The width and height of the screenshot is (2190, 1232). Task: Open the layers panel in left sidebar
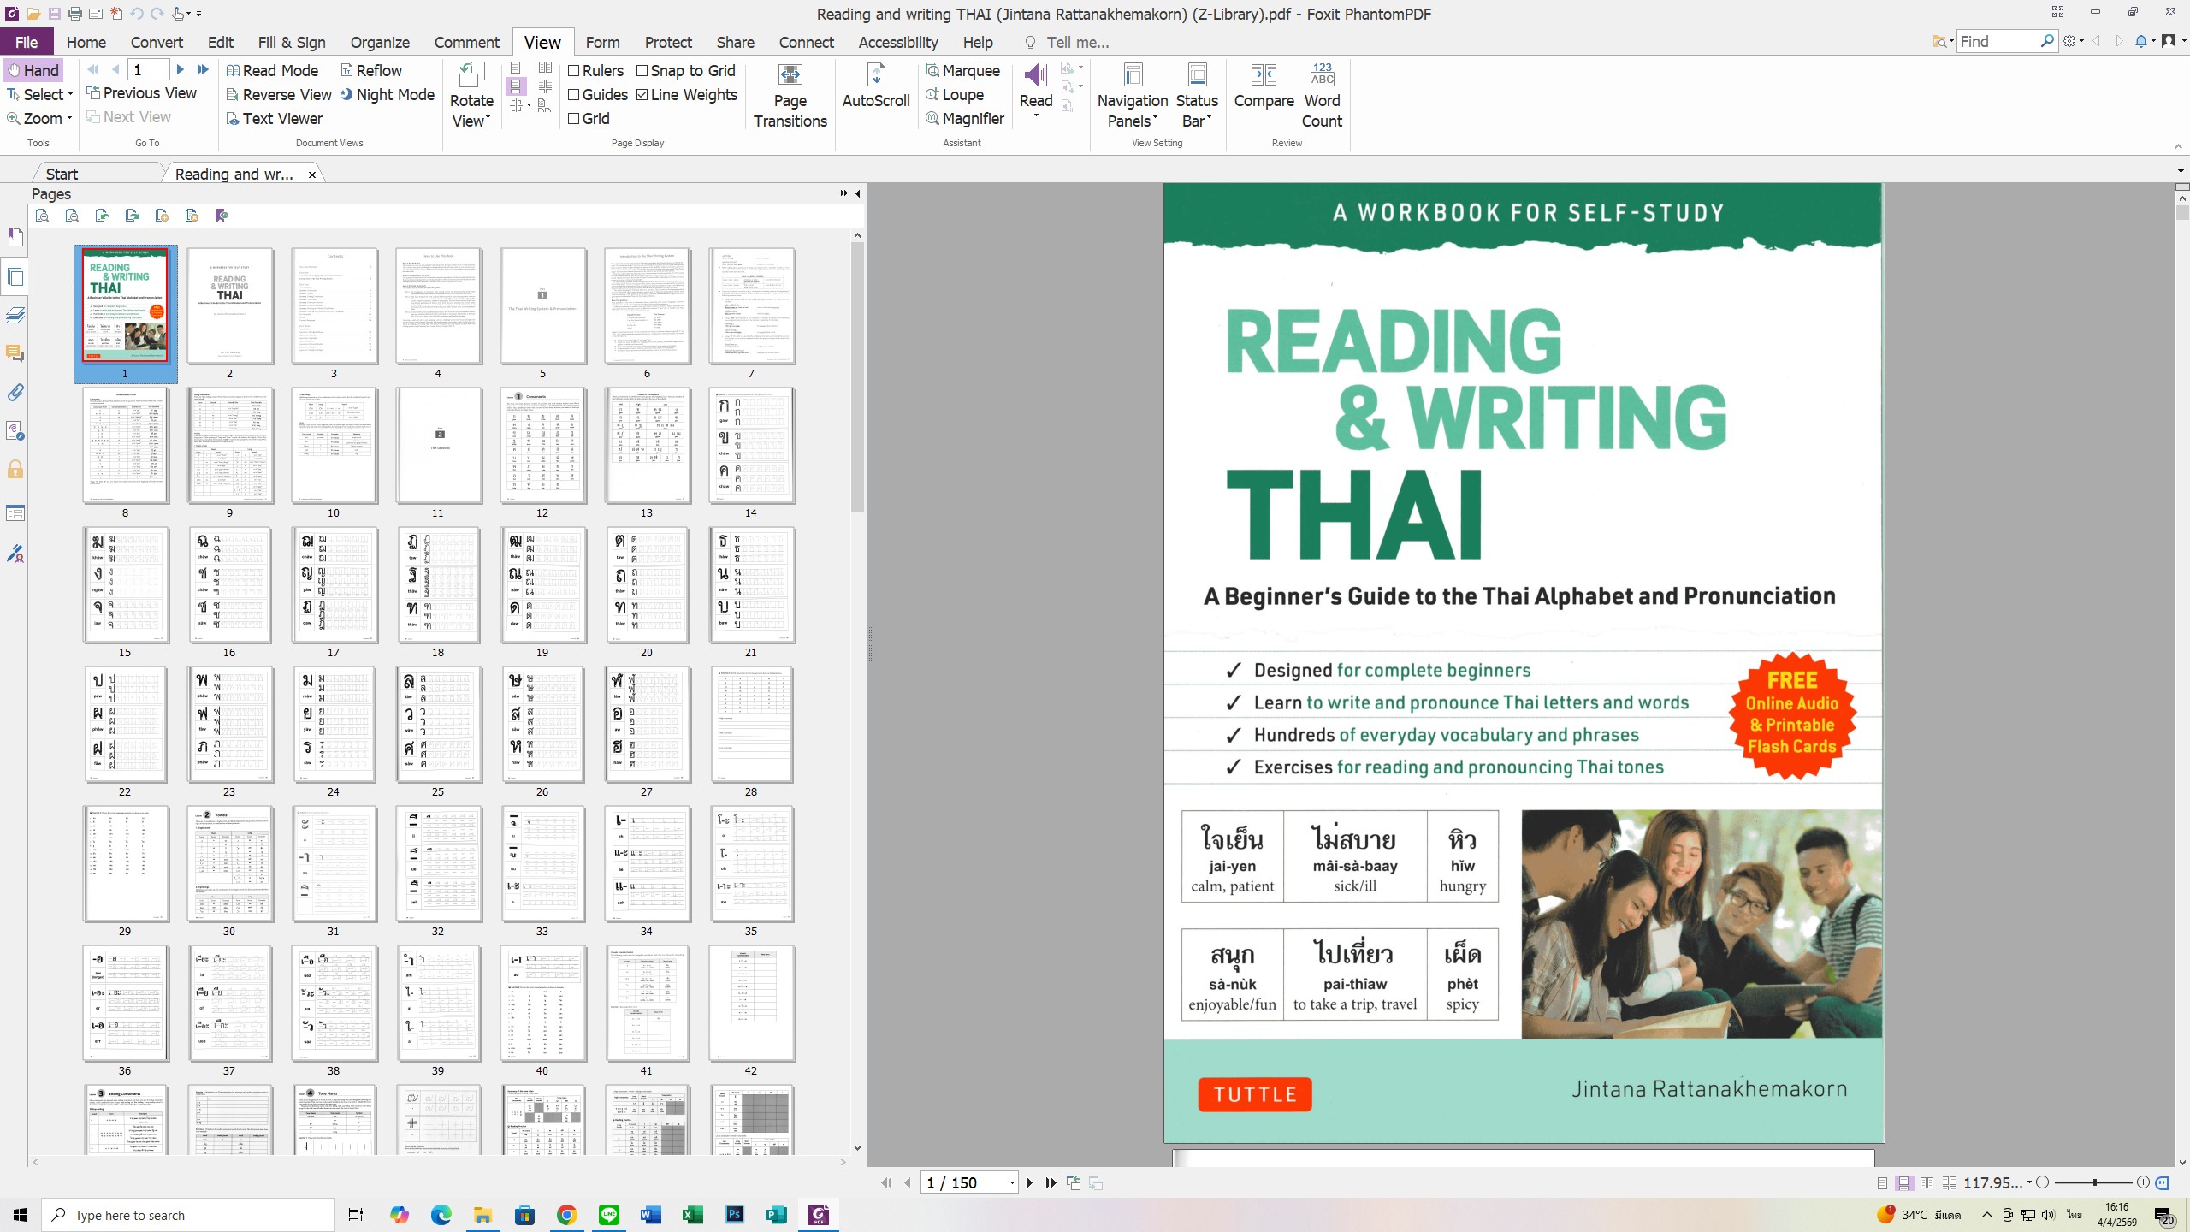15,315
